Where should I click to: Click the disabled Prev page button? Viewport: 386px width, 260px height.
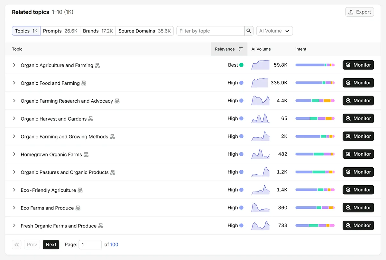tap(32, 245)
